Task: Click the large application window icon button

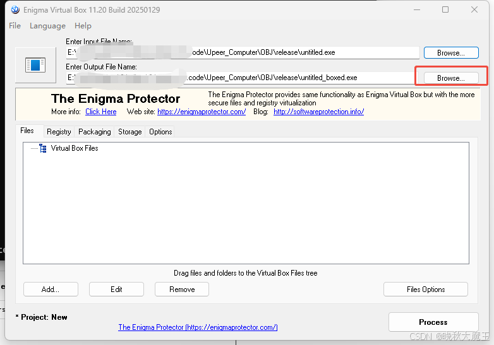Action: click(x=35, y=65)
